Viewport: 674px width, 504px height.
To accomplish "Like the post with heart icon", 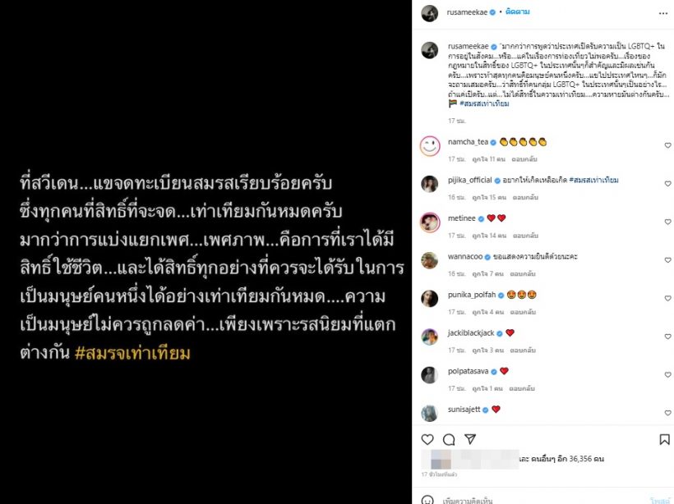I will [427, 439].
